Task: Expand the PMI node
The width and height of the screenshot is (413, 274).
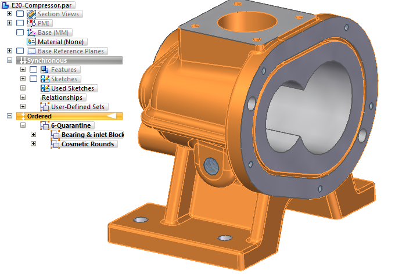Action: point(9,23)
